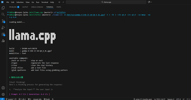191x100 pixels.
Task: Open the Run menu
Action: 38,2
